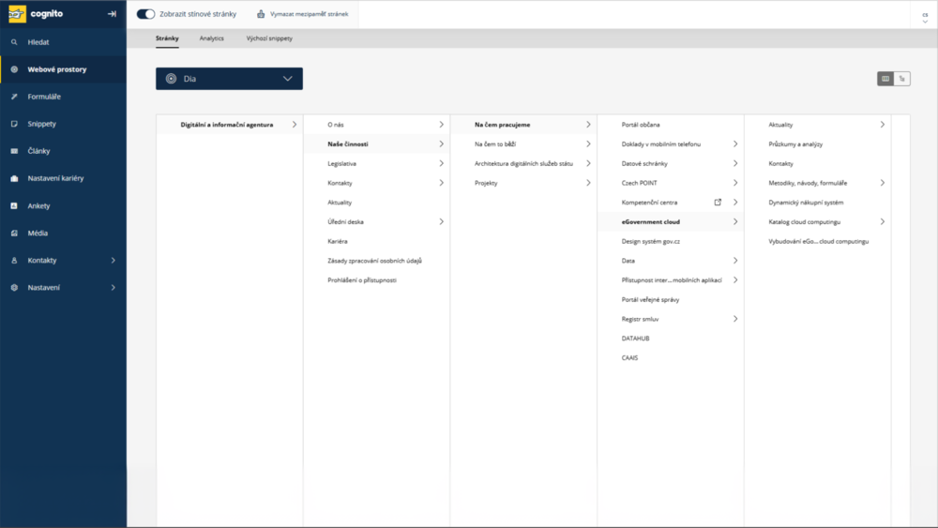Screen dimensions: 938x528
Task: Switch to the tree view layout icon
Action: [x=902, y=79]
